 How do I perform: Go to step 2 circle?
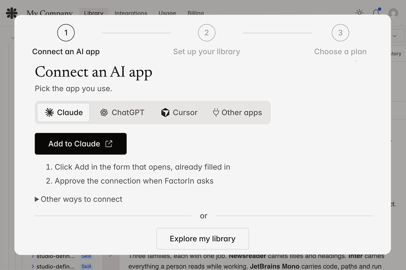point(207,33)
